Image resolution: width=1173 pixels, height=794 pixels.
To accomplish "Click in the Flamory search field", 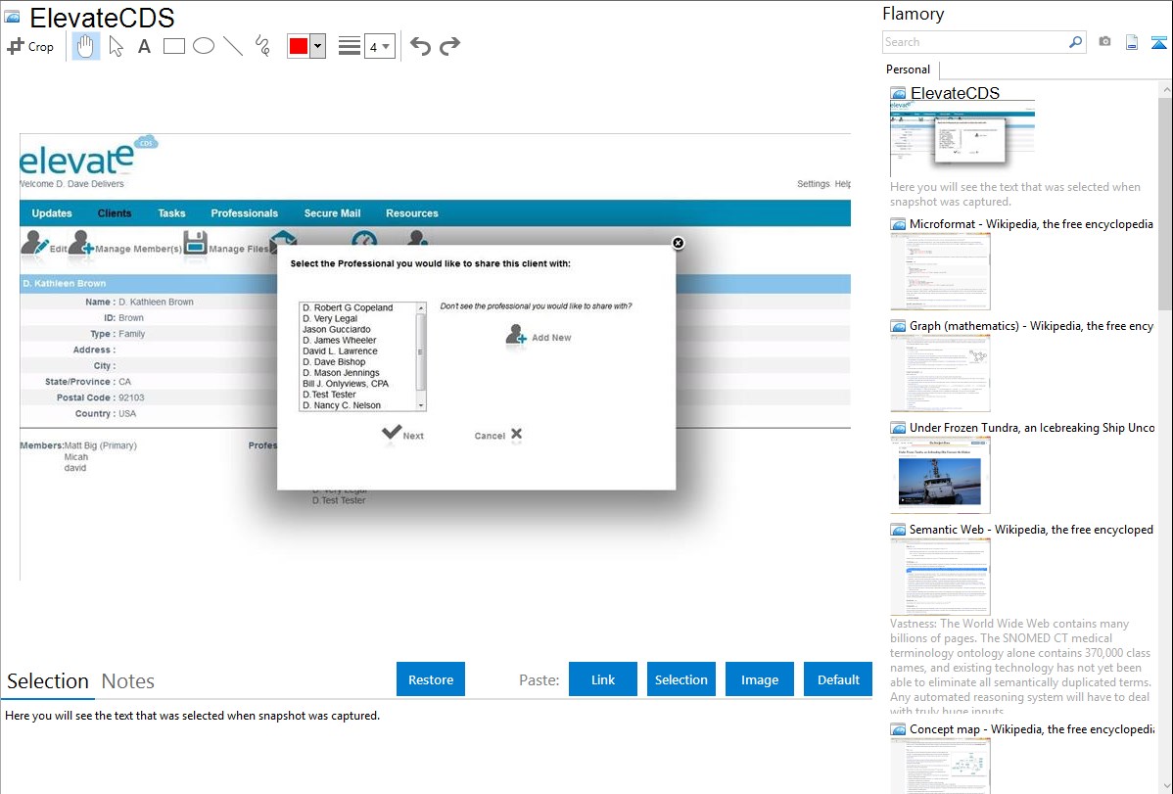I will [975, 42].
